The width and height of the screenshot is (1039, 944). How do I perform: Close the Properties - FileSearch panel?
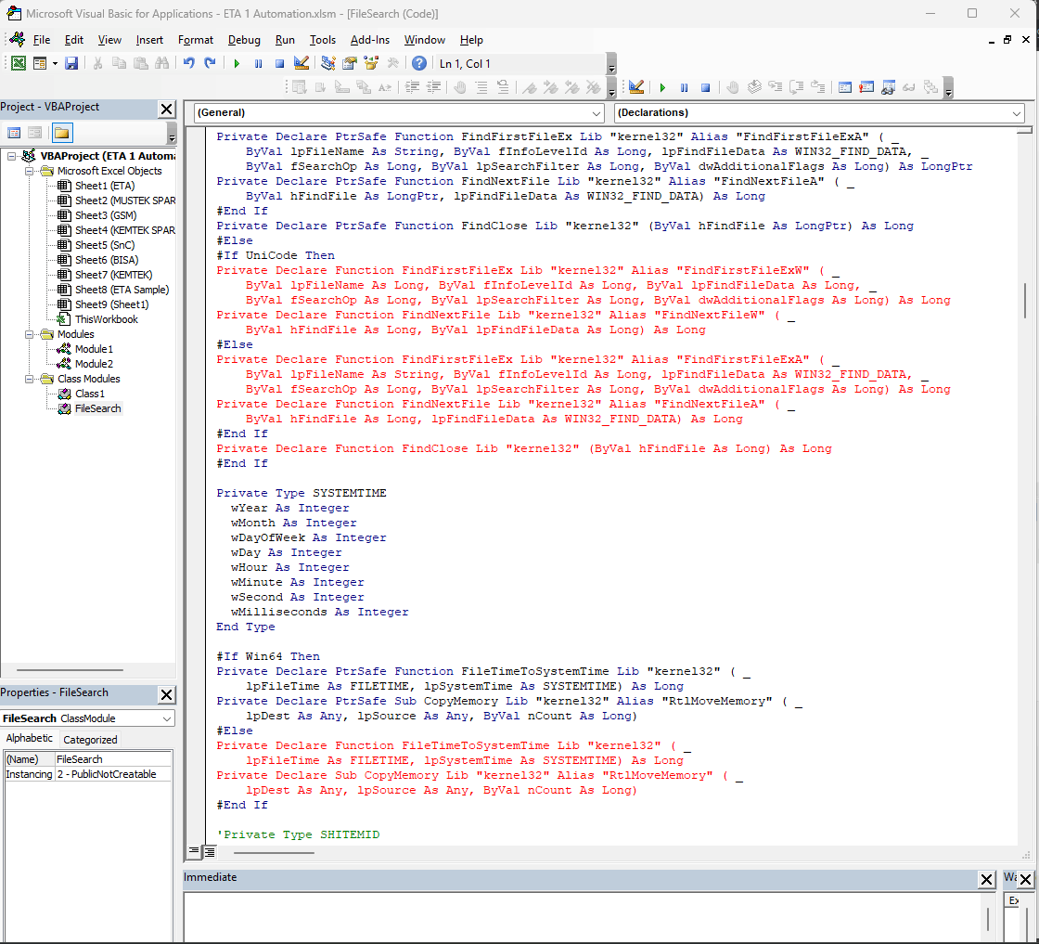pyautogui.click(x=167, y=694)
